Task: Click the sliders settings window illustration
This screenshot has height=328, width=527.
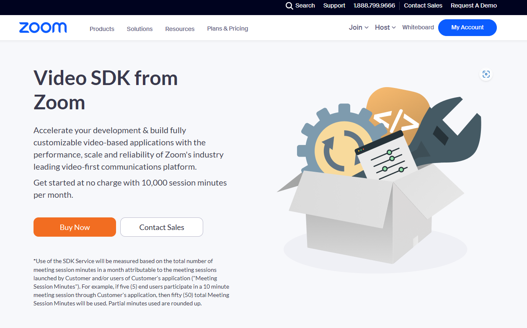Action: coord(386,160)
